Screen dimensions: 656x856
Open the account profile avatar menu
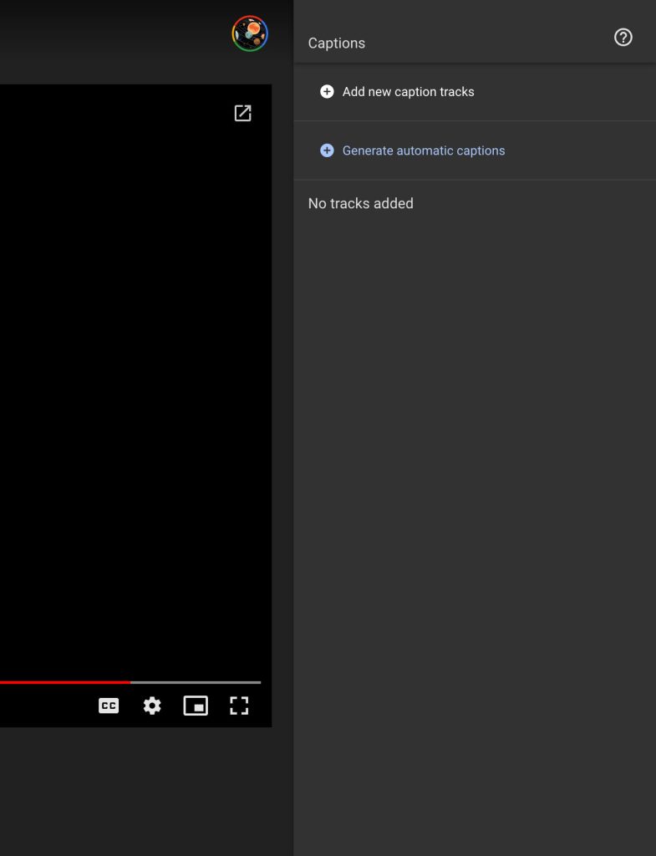tap(250, 33)
